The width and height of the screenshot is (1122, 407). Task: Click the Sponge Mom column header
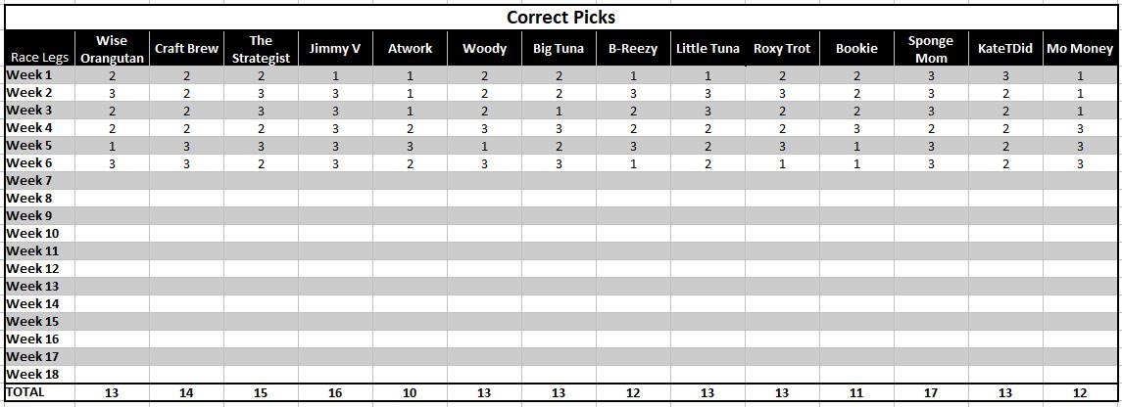click(x=931, y=49)
